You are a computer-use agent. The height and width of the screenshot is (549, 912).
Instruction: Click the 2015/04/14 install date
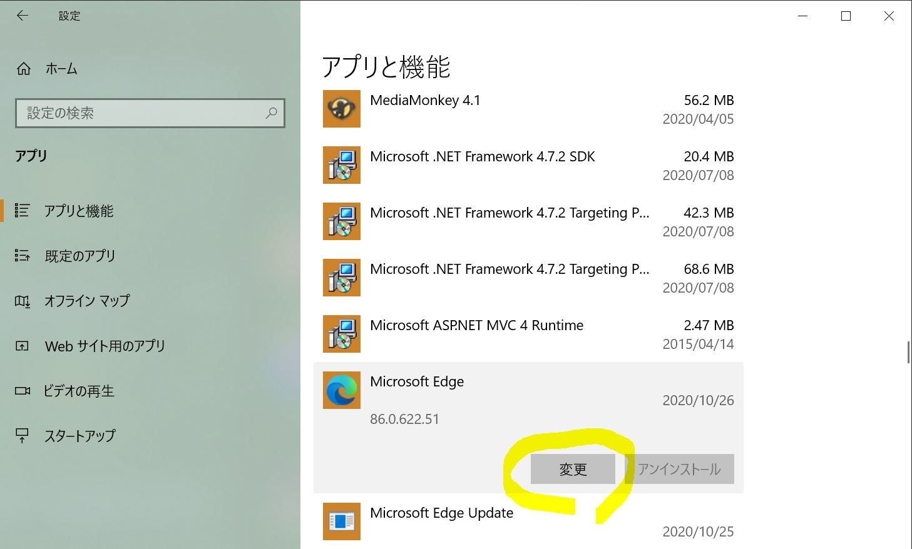(x=698, y=344)
